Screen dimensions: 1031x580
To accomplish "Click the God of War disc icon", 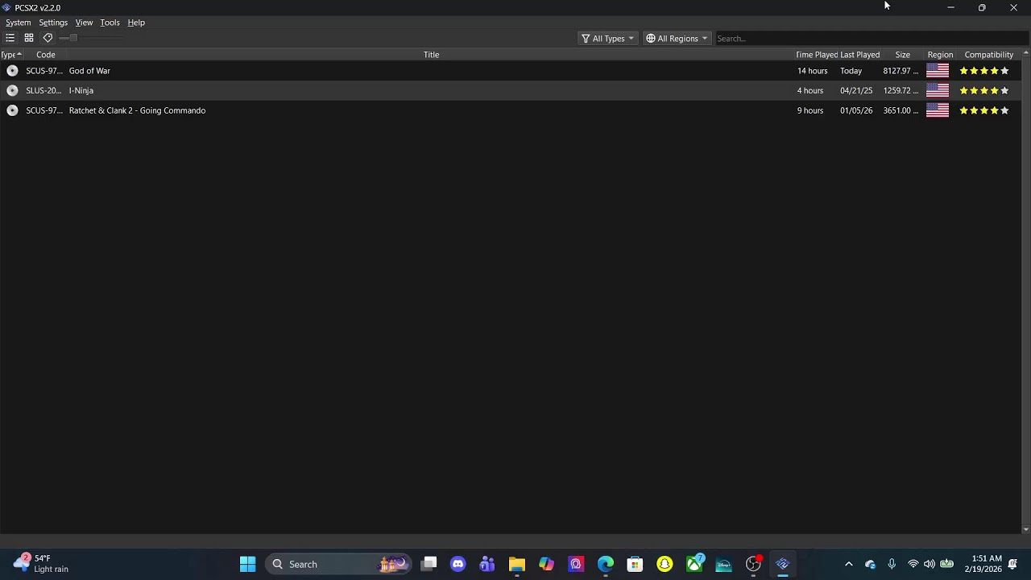I will pyautogui.click(x=12, y=71).
